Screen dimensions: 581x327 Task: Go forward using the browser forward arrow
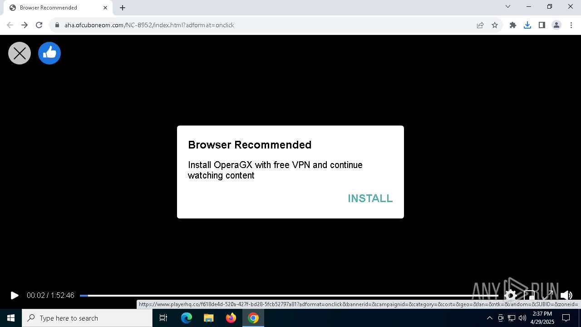(25, 25)
